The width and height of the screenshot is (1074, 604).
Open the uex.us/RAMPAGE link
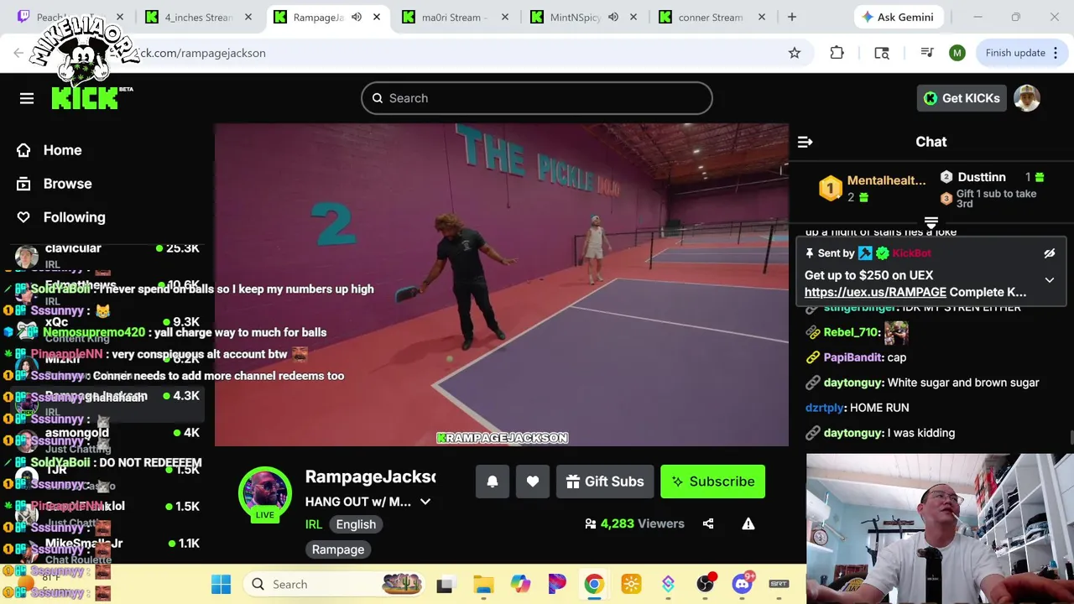click(x=875, y=292)
